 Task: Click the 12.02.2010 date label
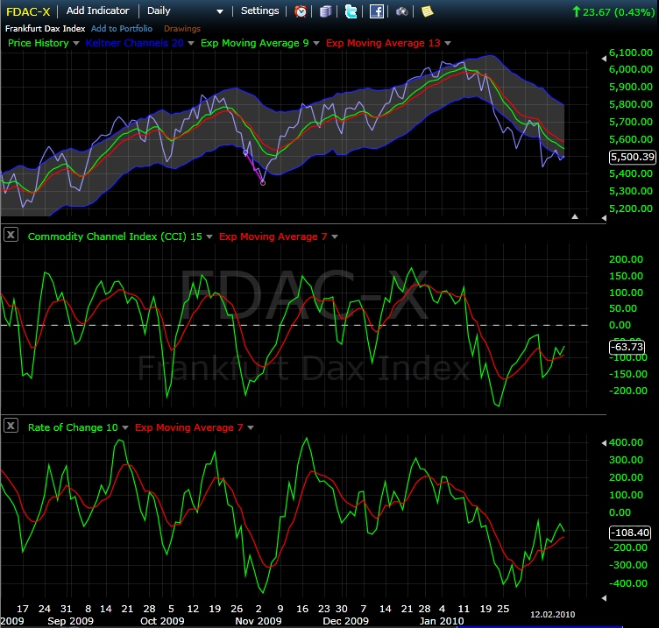pos(552,615)
